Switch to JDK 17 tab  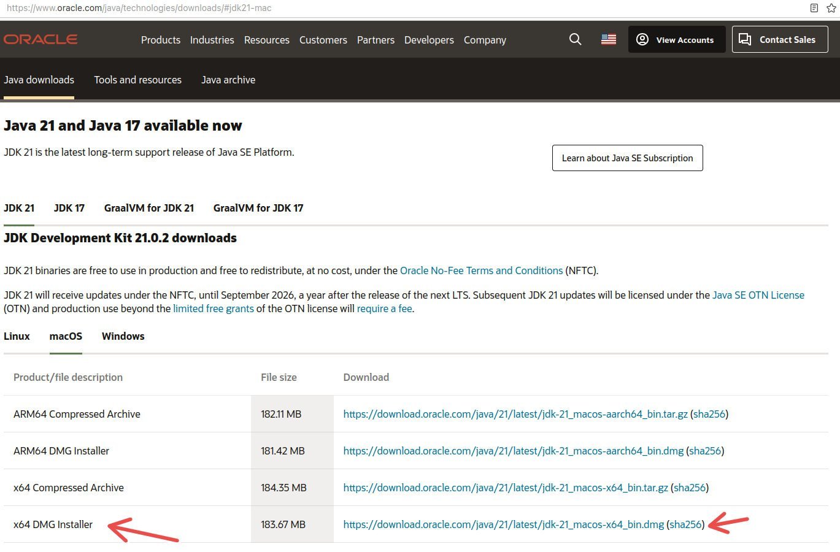point(69,208)
